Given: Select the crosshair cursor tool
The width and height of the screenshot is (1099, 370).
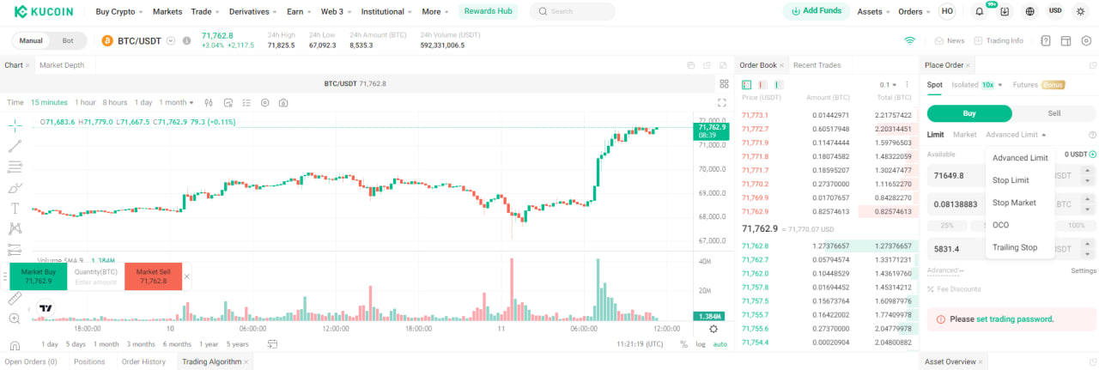Looking at the screenshot, I should click(15, 125).
